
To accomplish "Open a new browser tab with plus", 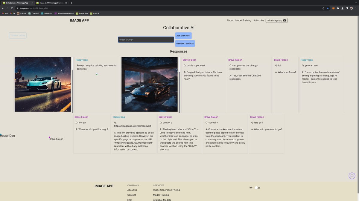I will (x=71, y=3).
